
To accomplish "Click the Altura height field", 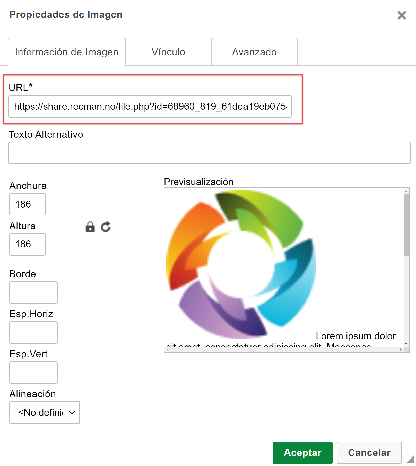I will (x=27, y=244).
